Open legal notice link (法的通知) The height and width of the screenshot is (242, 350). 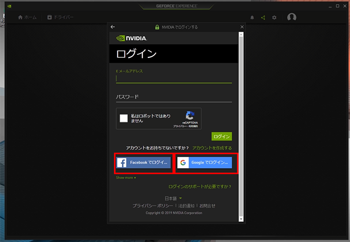[186, 206]
